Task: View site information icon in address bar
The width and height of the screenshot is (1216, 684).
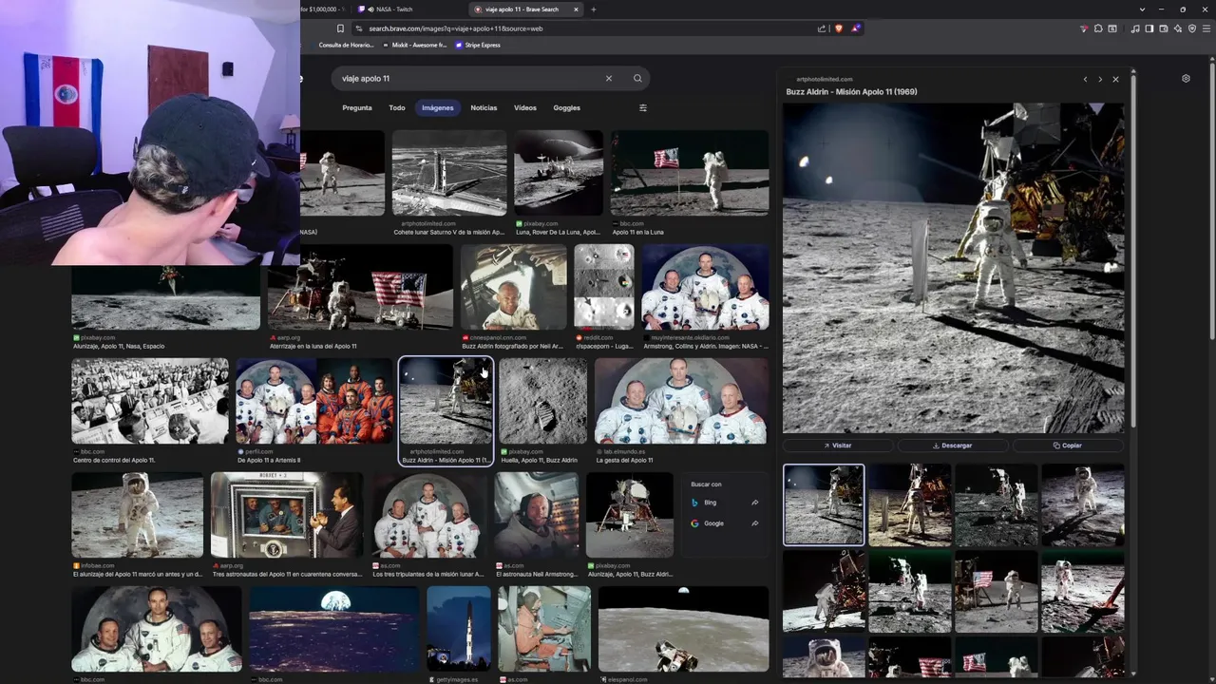Action: 360,28
